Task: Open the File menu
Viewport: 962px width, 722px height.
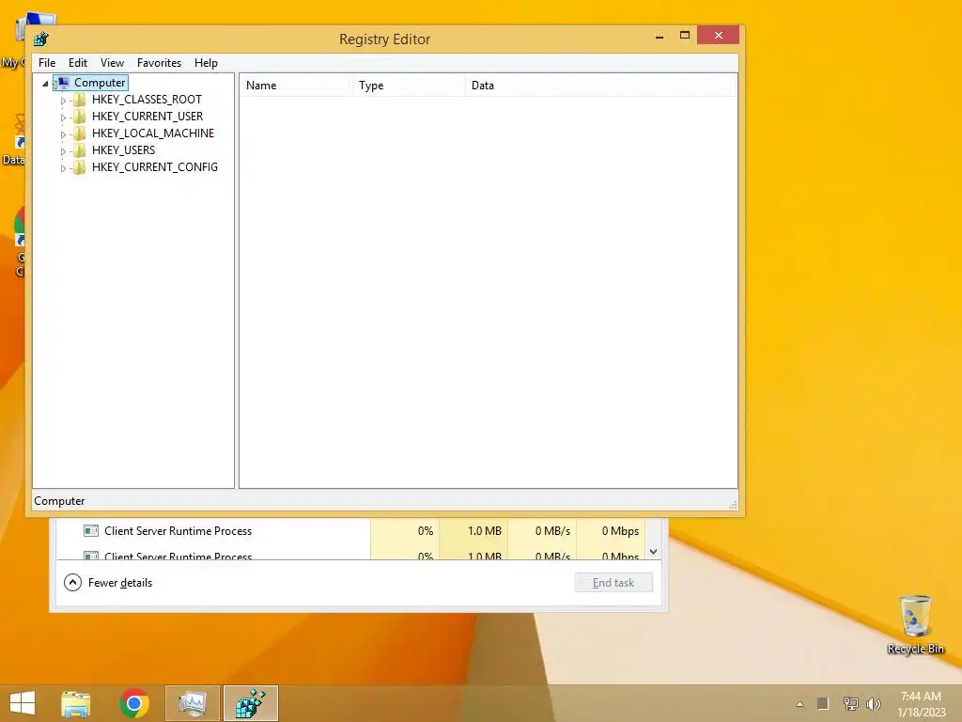Action: [47, 63]
